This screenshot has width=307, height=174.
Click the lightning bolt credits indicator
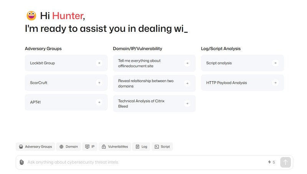click(271, 162)
